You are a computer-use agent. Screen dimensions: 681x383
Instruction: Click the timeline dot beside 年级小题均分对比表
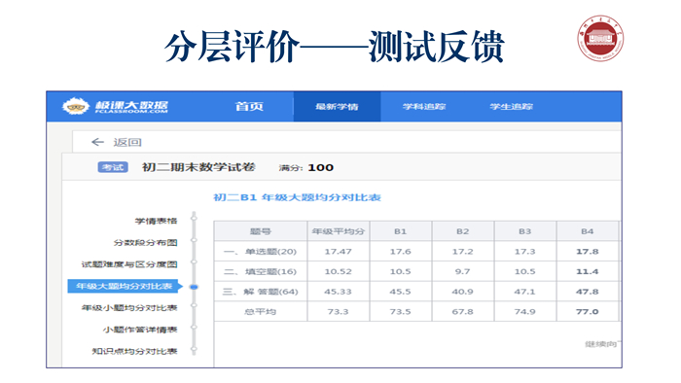coord(195,305)
